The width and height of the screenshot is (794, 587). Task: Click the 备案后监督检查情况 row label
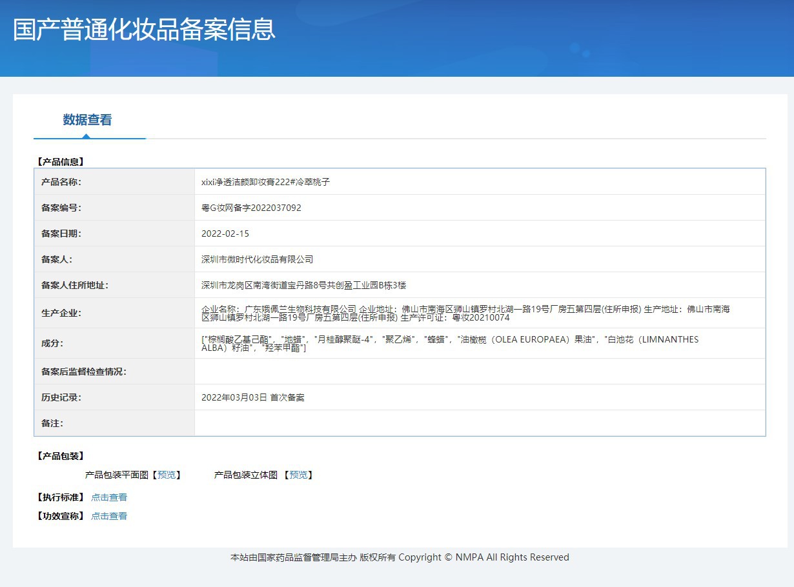click(x=87, y=371)
